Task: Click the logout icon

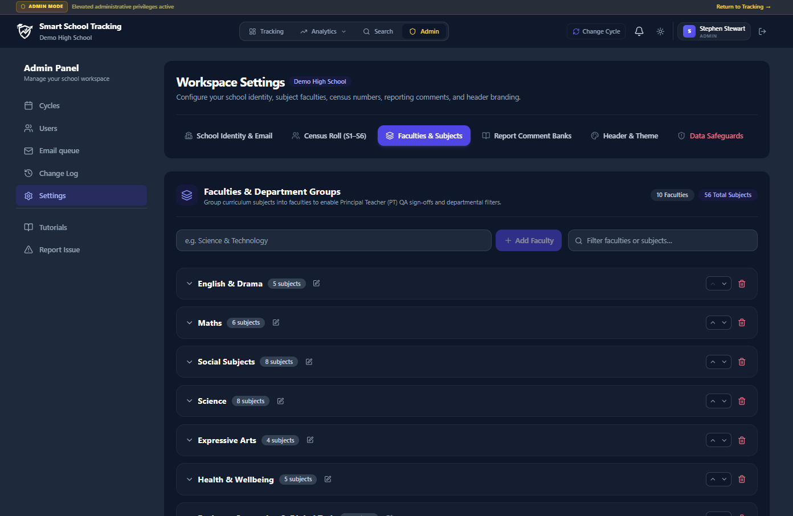Action: point(762,31)
